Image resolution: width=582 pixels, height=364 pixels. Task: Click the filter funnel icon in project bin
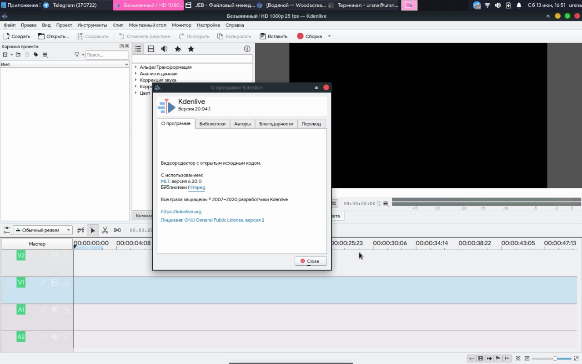pos(77,55)
